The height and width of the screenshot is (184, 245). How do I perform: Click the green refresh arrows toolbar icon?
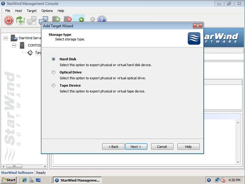pyautogui.click(x=20, y=20)
